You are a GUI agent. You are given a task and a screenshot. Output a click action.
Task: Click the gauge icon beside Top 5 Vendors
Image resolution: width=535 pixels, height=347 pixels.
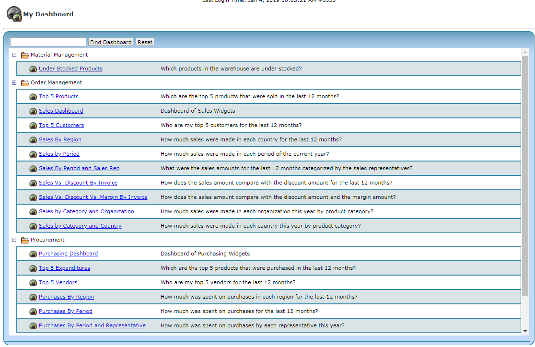pyautogui.click(x=33, y=283)
